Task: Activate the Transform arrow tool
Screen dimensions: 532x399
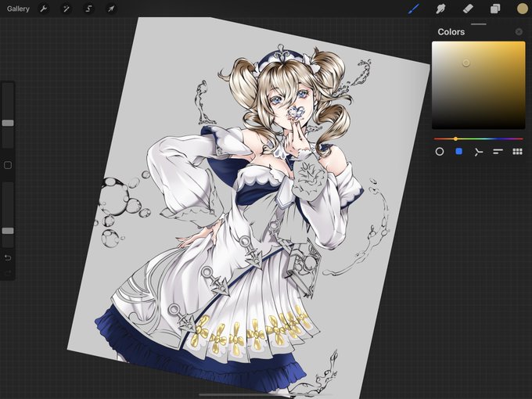Action: (111, 9)
